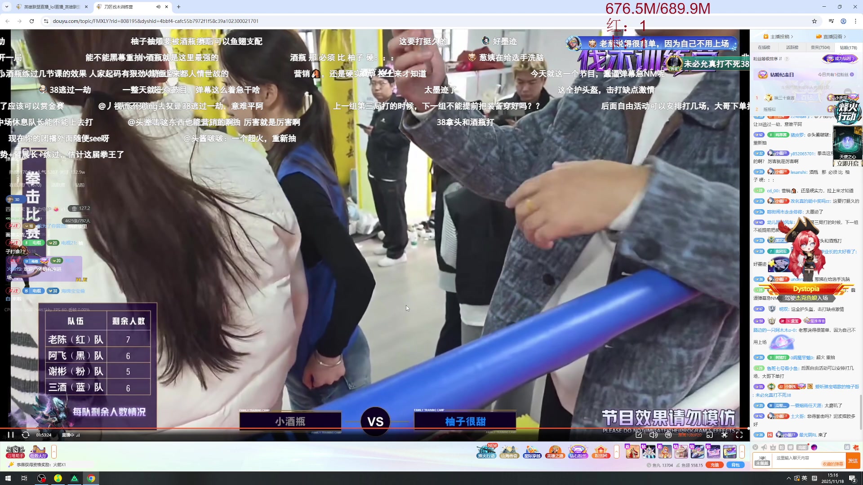Enter fullscreen video mode

(739, 435)
